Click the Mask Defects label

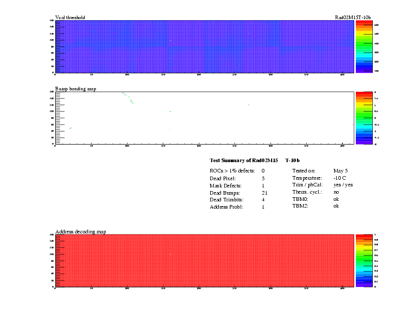(226, 185)
